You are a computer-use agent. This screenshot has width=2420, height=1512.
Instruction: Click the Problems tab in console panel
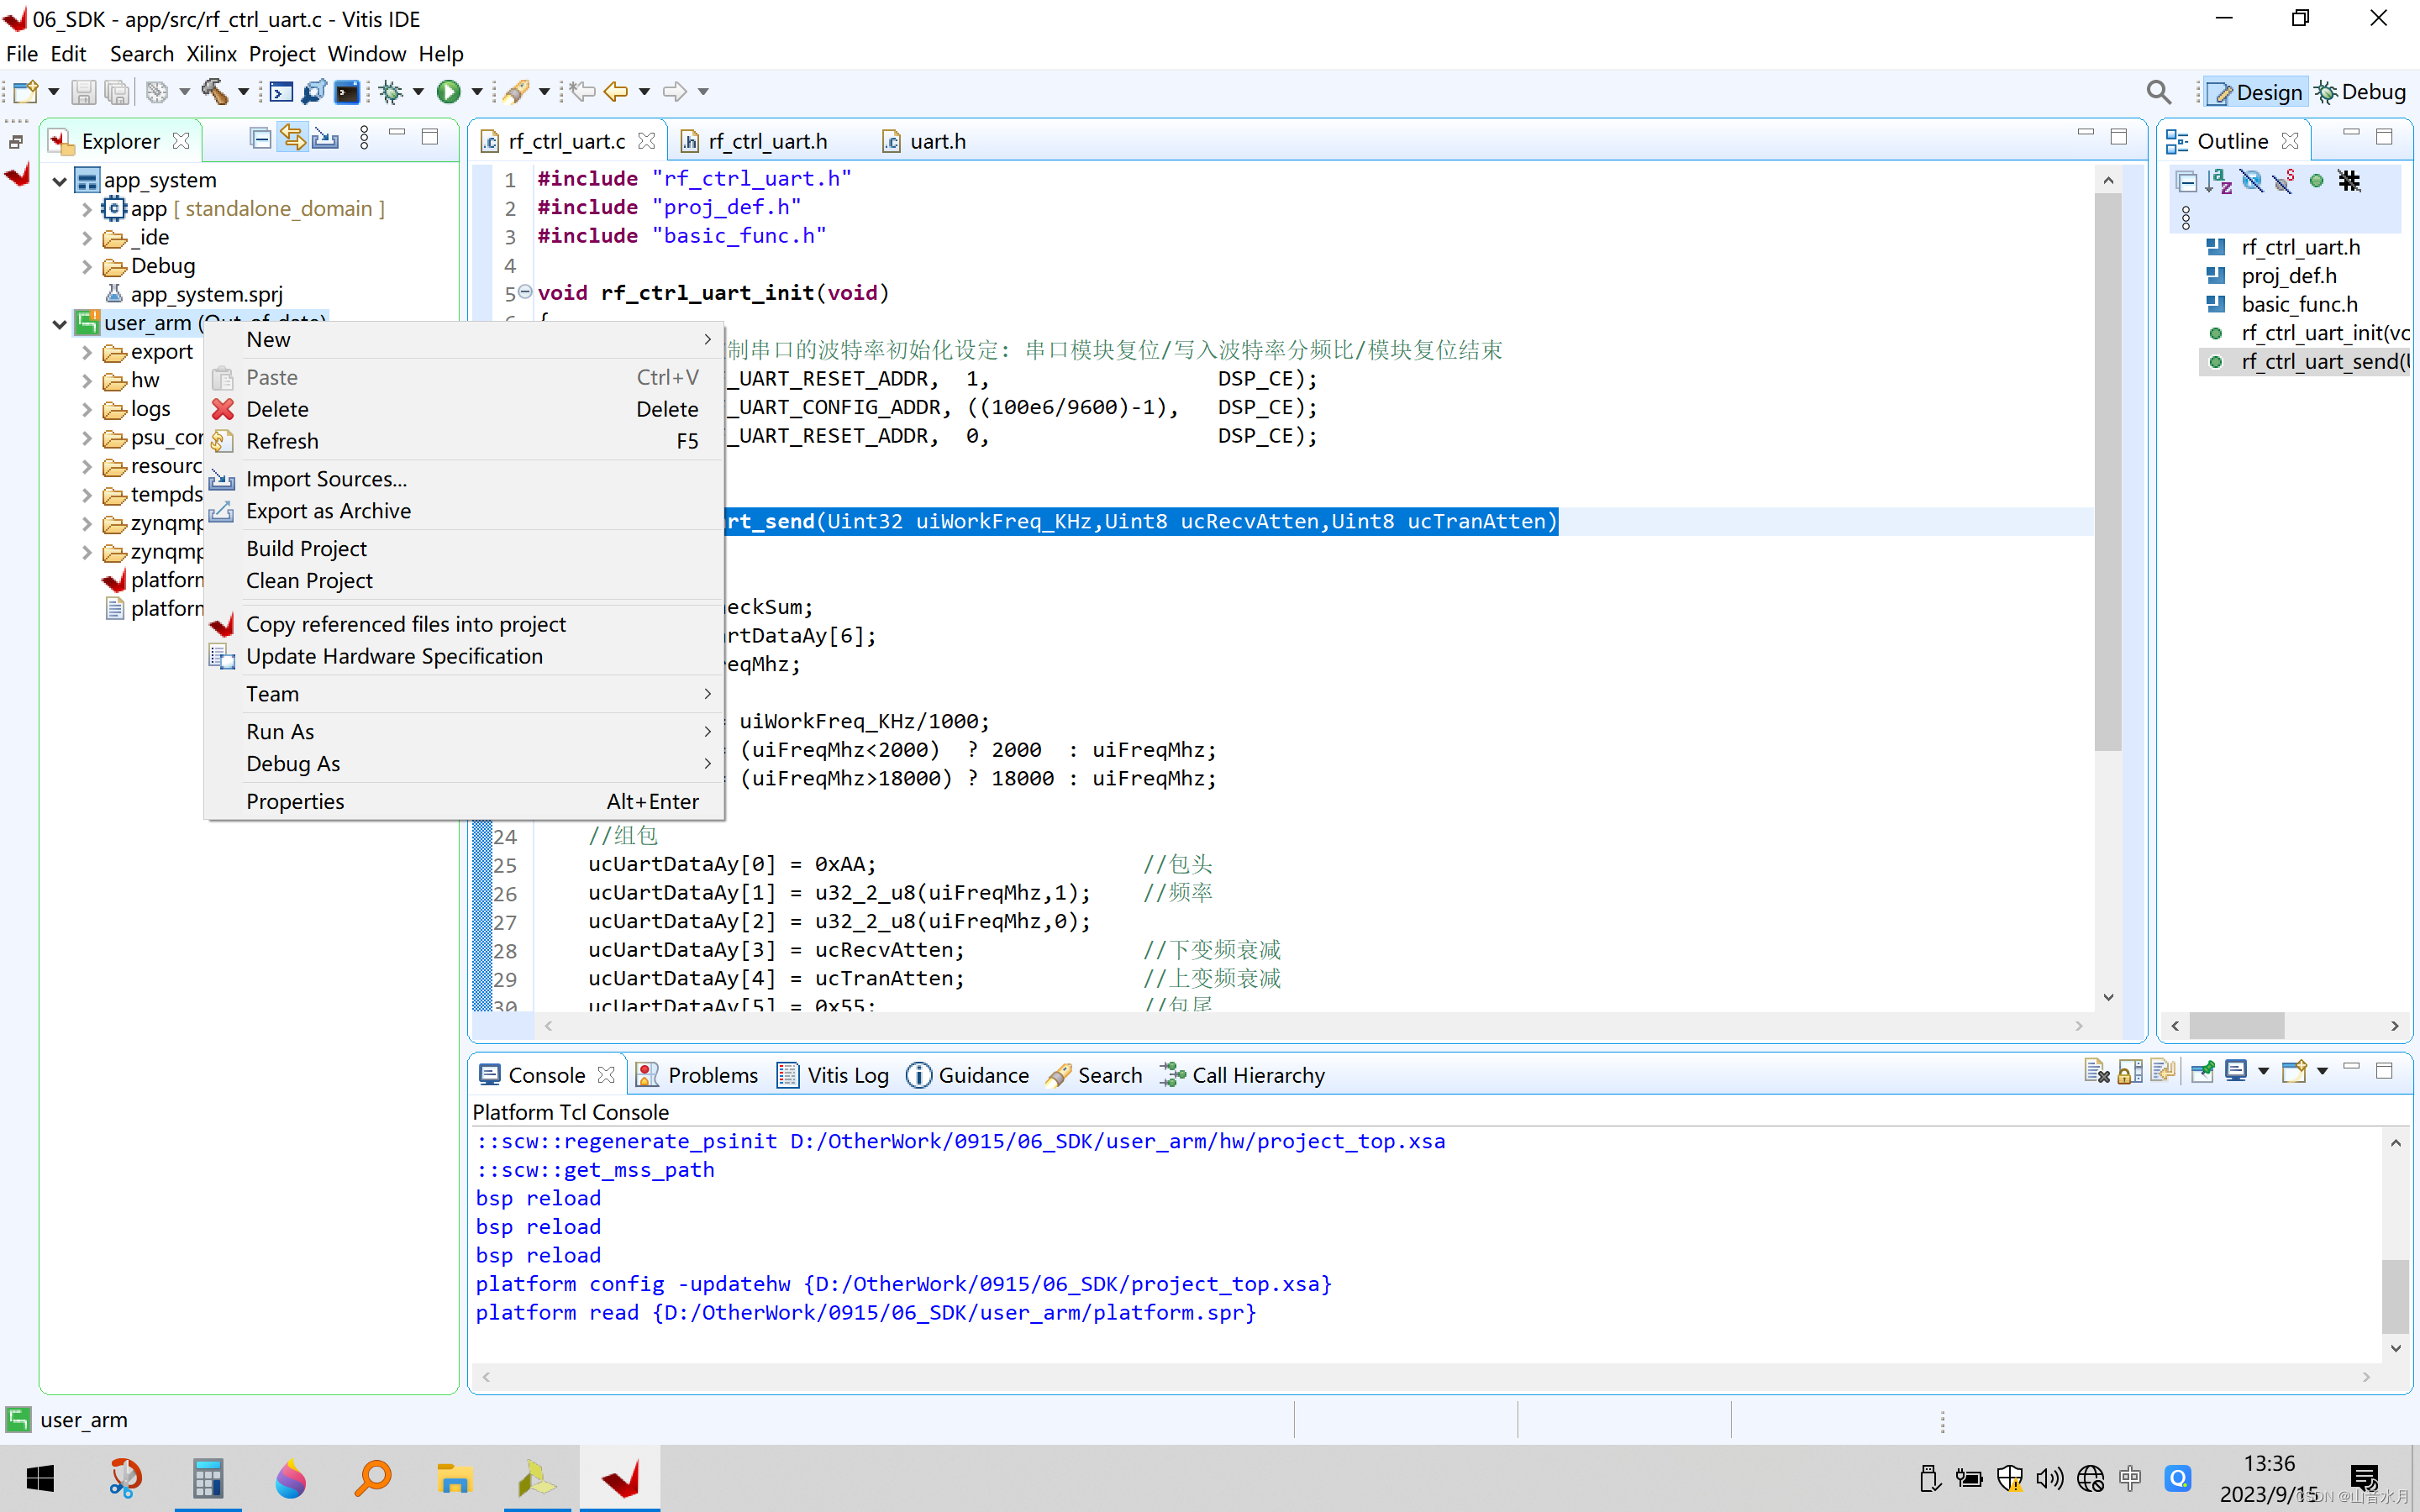pos(714,1074)
